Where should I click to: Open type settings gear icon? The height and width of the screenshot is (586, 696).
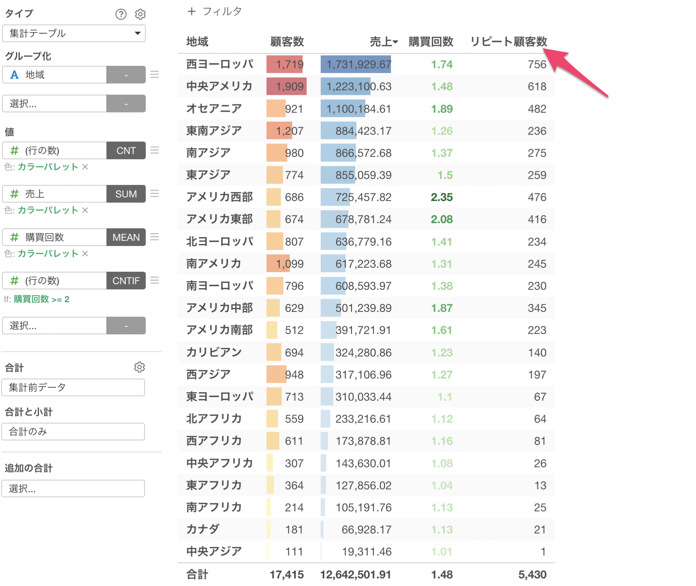coord(140,14)
